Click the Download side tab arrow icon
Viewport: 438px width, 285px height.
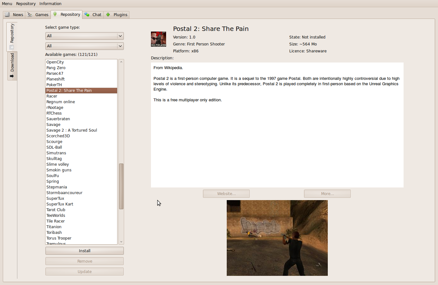[x=12, y=76]
